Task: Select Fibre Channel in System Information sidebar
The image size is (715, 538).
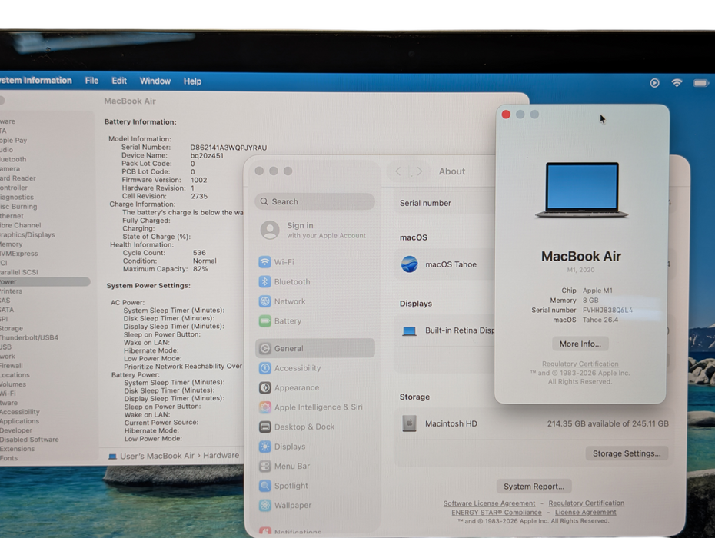Action: (x=21, y=225)
